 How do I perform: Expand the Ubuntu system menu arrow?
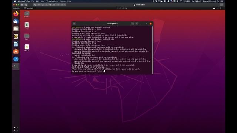point(223,8)
